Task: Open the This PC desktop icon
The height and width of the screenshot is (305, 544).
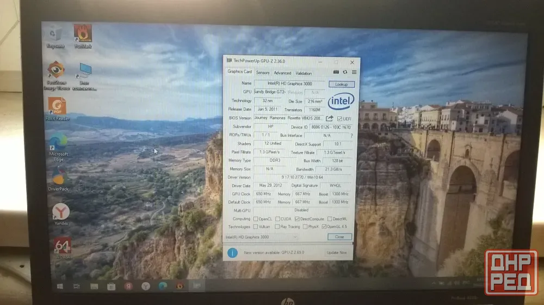Action: pos(84,77)
